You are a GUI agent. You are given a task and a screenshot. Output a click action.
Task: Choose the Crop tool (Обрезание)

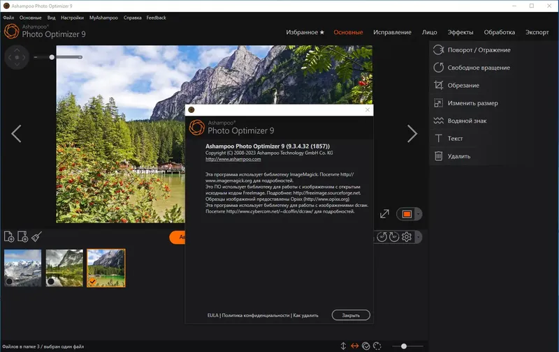click(456, 85)
